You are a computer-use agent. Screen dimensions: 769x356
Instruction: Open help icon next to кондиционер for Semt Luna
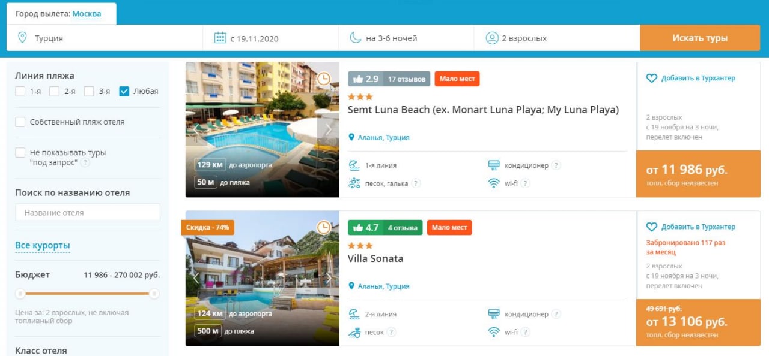[x=556, y=165]
